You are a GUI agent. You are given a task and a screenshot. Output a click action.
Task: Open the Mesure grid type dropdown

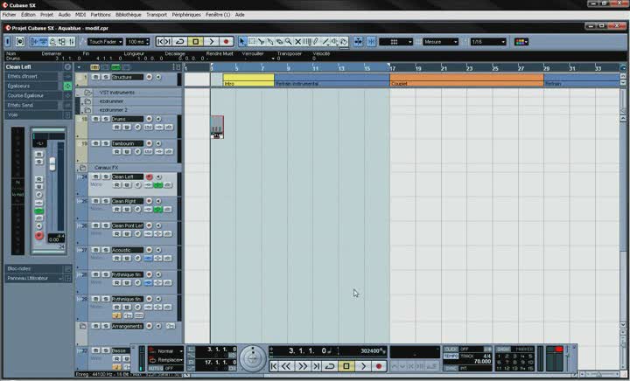pyautogui.click(x=440, y=42)
